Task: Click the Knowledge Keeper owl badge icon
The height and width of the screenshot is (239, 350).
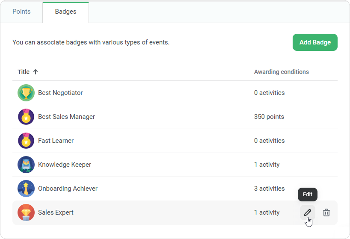Action: pyautogui.click(x=26, y=165)
